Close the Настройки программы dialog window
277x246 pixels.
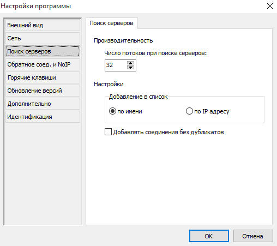coord(270,6)
